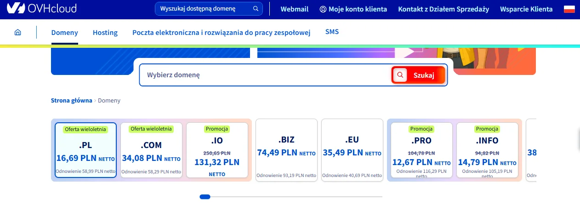Click the magnifier icon on Szukaj button
This screenshot has width=580, height=217.
(x=400, y=75)
